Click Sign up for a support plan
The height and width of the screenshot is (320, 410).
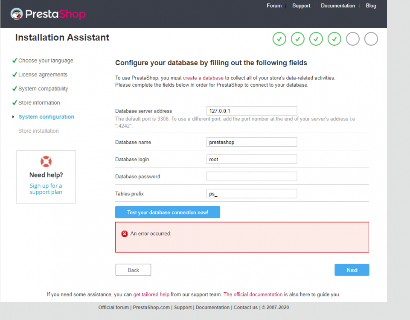[x=46, y=189]
